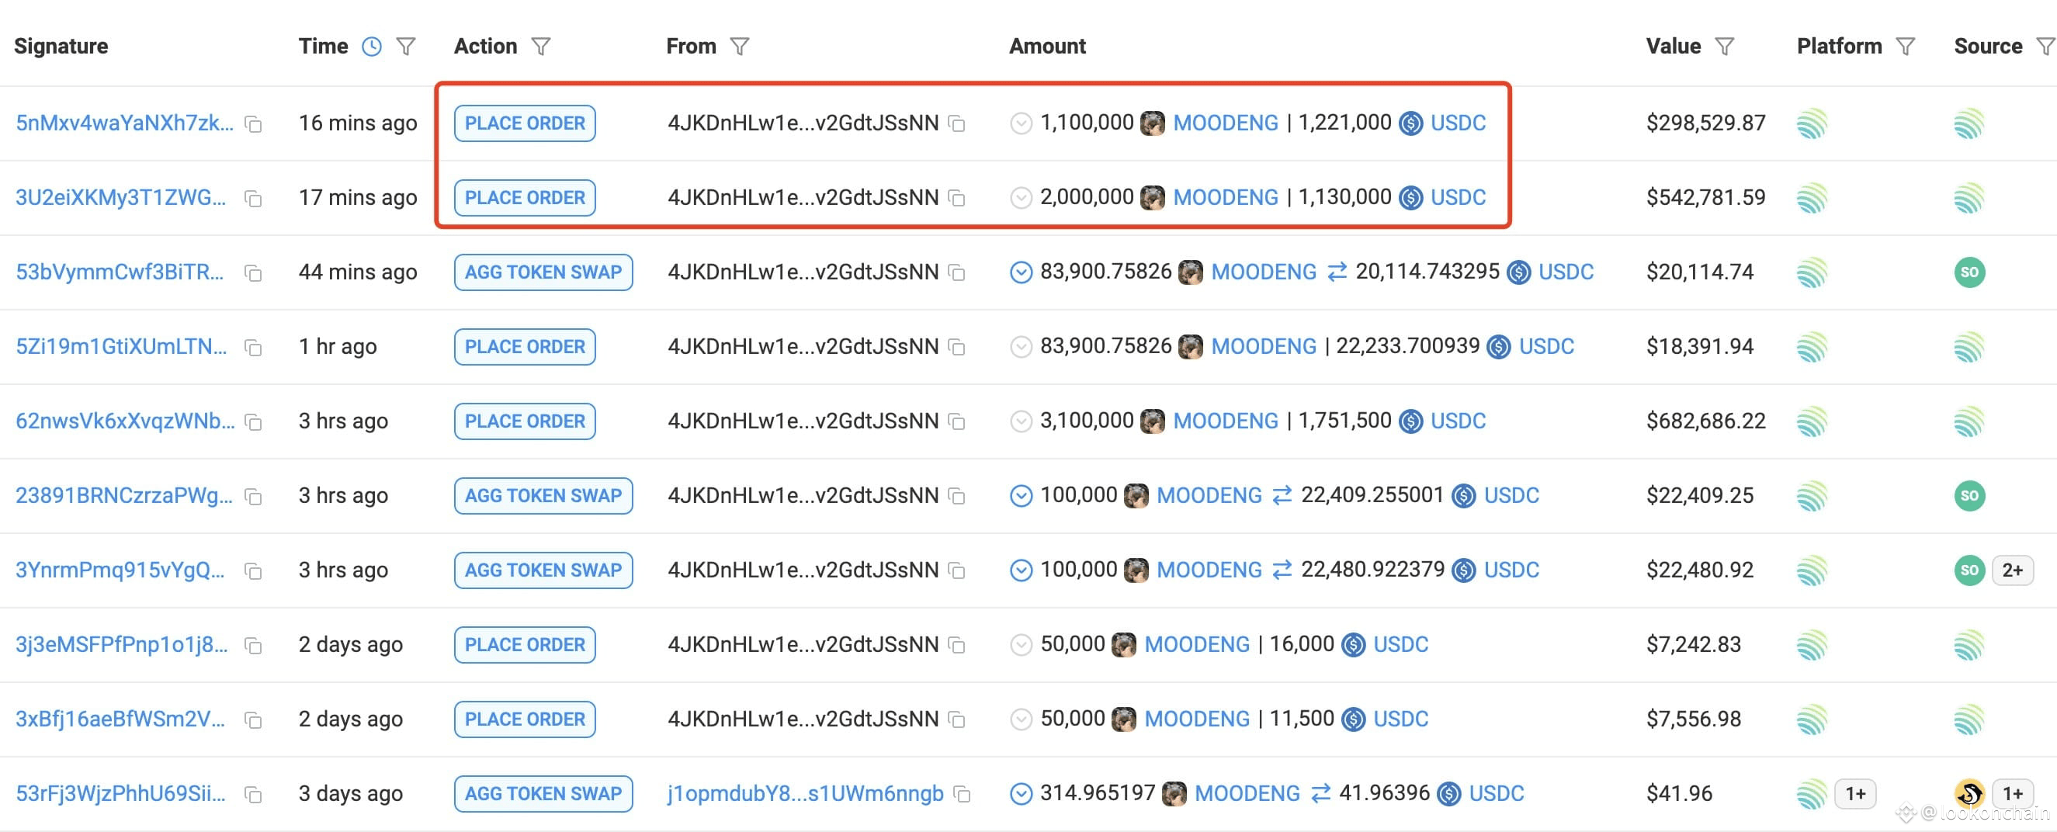This screenshot has width=2057, height=832.
Task: Open USDC token link beside 20,114.743295
Action: click(x=1566, y=272)
